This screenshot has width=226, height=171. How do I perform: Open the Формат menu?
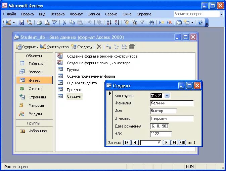click(76, 14)
